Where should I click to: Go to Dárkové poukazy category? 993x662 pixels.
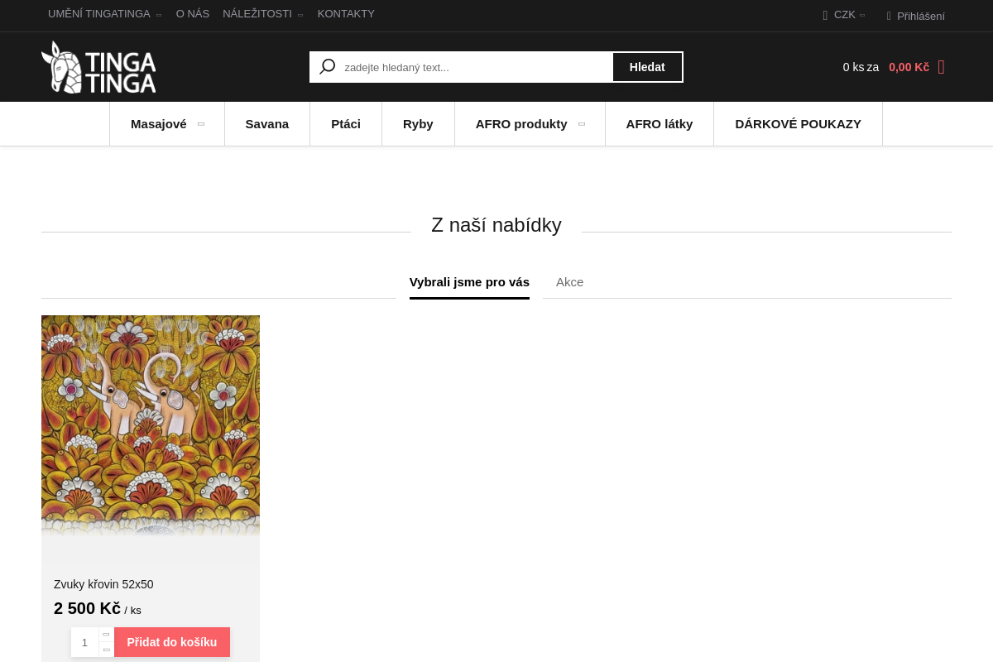(x=798, y=124)
